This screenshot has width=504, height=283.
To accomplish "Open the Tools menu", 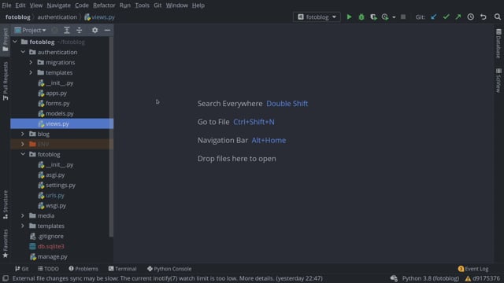I will [x=142, y=6].
